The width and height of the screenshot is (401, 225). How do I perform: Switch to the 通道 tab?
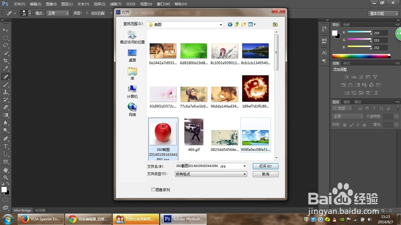click(346, 102)
